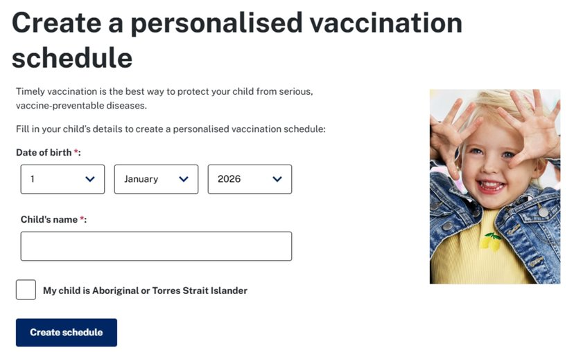Expand the month dropdown showing January

(x=156, y=179)
